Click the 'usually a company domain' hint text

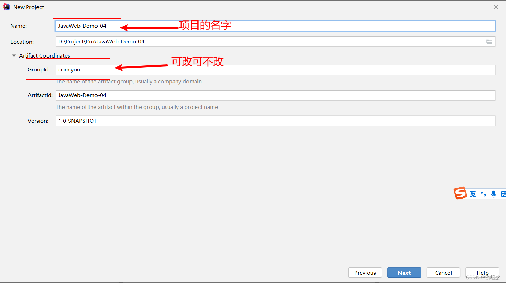coord(168,82)
